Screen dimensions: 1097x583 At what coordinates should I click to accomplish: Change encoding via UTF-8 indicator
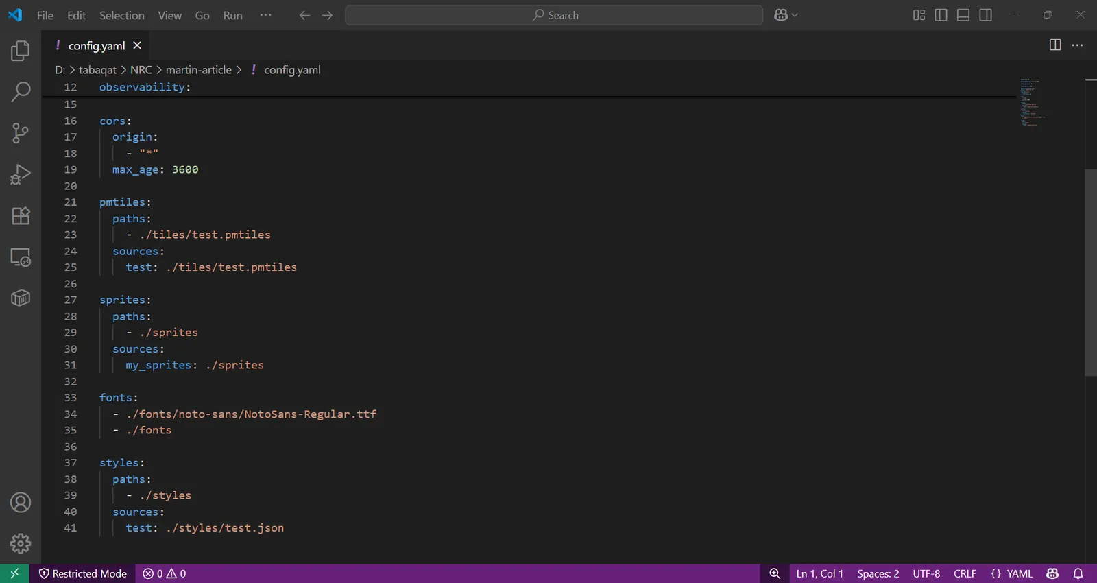(926, 573)
